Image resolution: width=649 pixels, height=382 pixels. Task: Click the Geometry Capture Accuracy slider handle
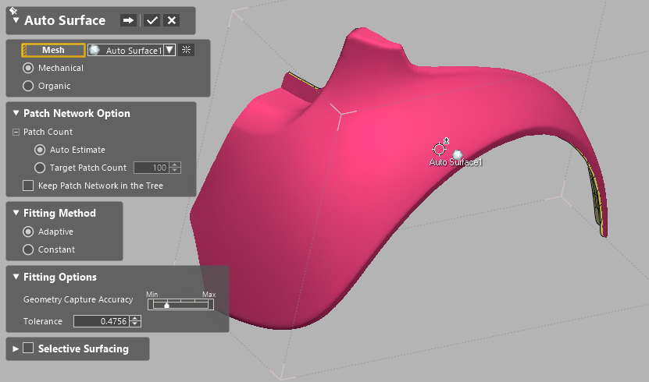pos(166,305)
